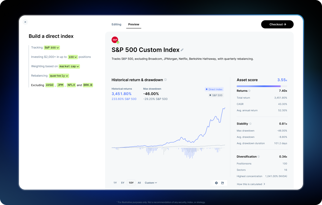Open the Tracking S&P 500 dropdown

coord(52,48)
